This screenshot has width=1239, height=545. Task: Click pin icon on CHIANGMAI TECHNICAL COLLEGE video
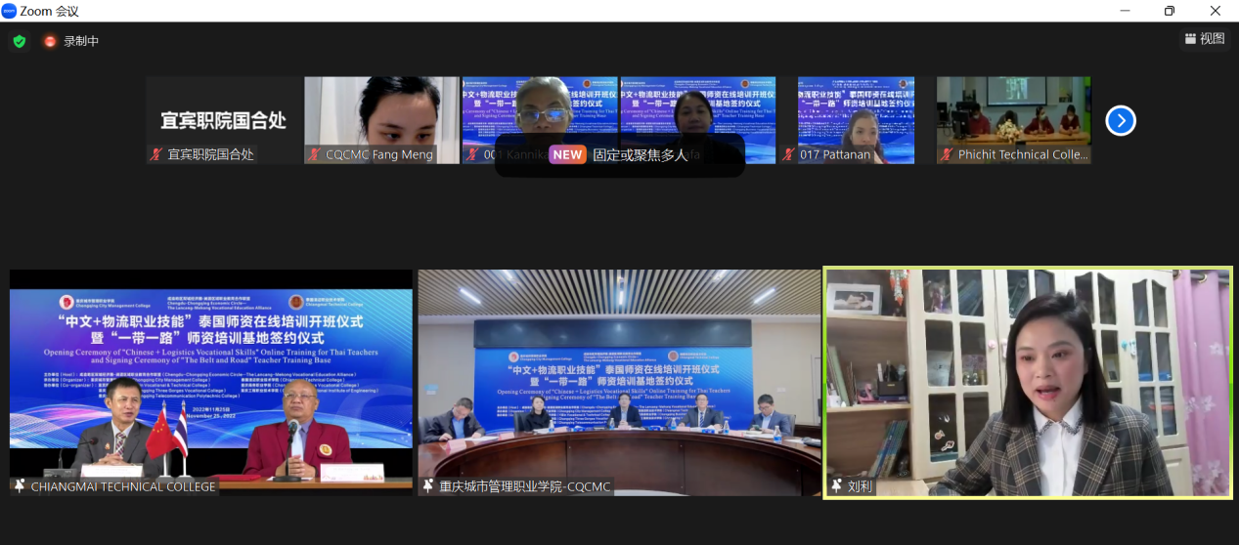20,485
